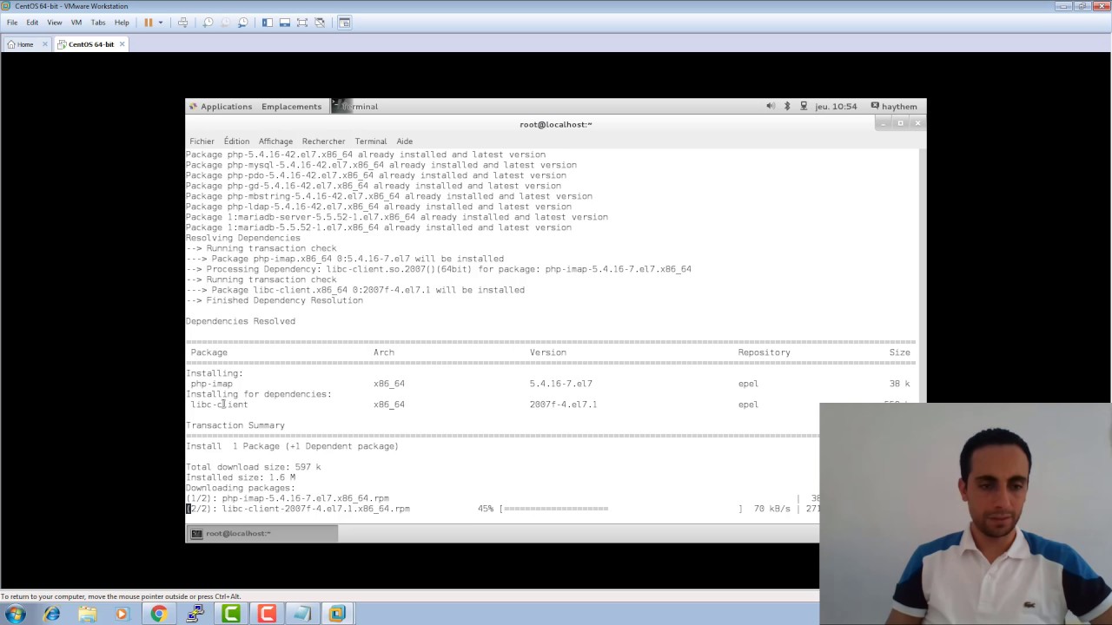This screenshot has height=625, width=1112.
Task: Open the Terminal menu in terminal menubar
Action: click(x=370, y=141)
